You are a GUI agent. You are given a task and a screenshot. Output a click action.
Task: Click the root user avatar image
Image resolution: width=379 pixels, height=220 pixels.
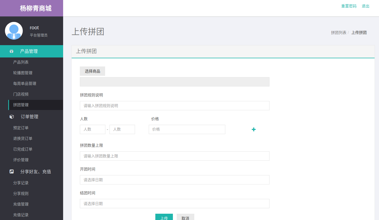pyautogui.click(x=14, y=31)
